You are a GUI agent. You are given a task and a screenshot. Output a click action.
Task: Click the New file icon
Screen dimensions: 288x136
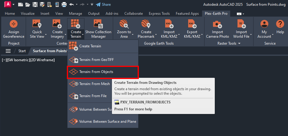pos(21,4)
